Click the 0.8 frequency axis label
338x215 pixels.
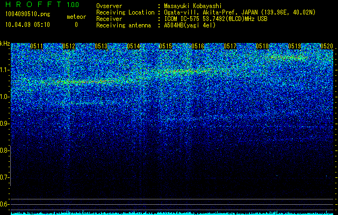click(4, 150)
